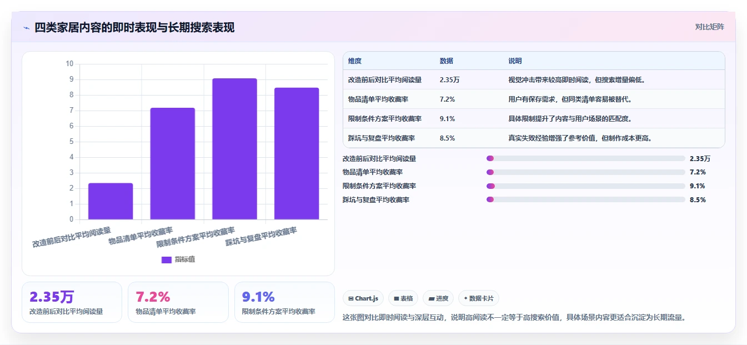Open the 9.1% data card
Image resolution: width=747 pixels, height=345 pixels.
click(284, 302)
